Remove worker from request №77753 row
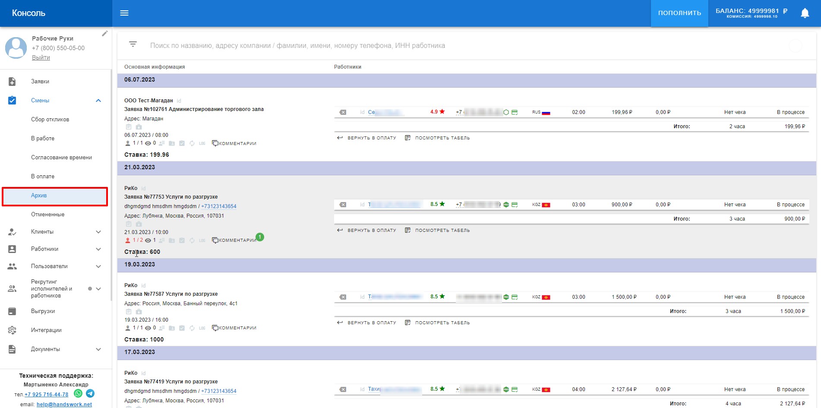The image size is (821, 408). click(x=343, y=205)
